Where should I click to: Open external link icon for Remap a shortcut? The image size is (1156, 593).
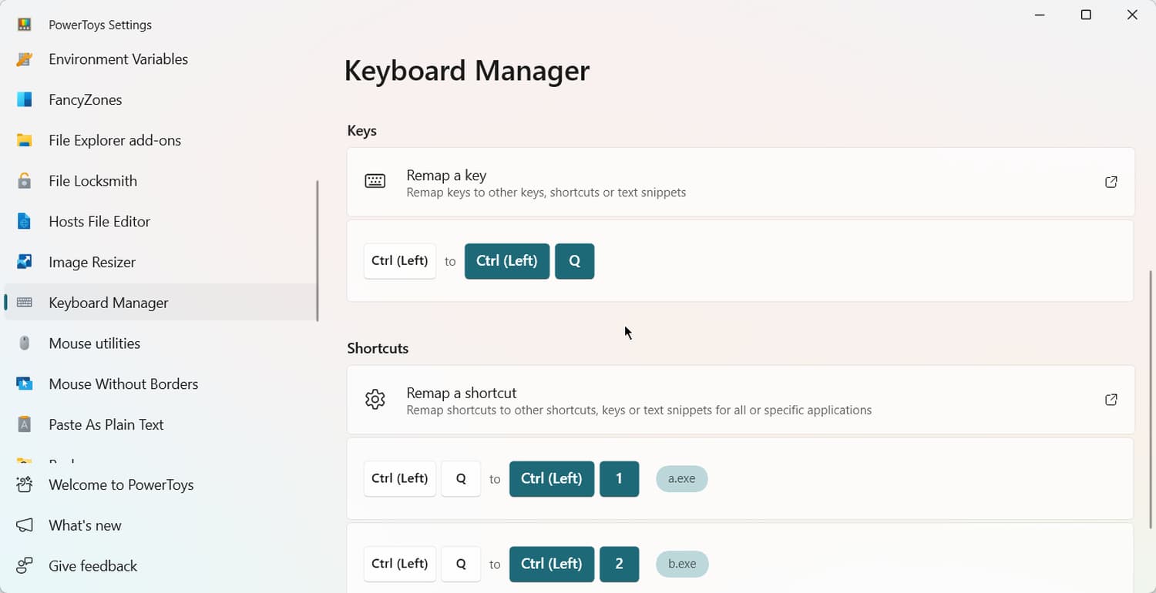click(x=1111, y=400)
